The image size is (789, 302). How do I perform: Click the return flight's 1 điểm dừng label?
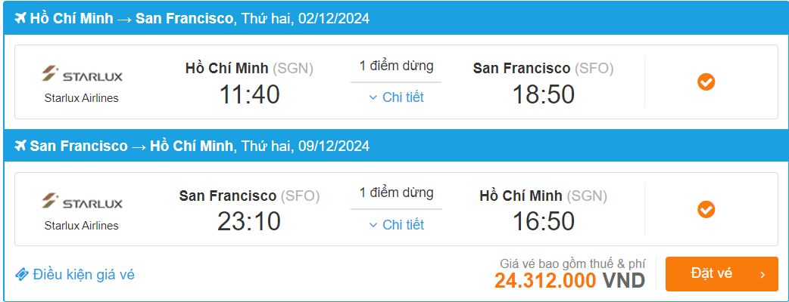[x=396, y=193]
